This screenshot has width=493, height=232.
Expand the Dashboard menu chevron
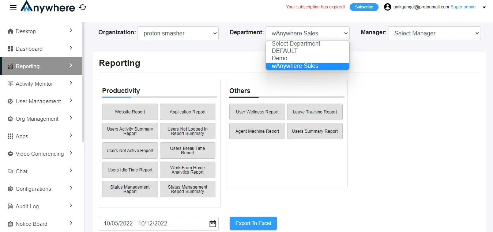(x=71, y=48)
